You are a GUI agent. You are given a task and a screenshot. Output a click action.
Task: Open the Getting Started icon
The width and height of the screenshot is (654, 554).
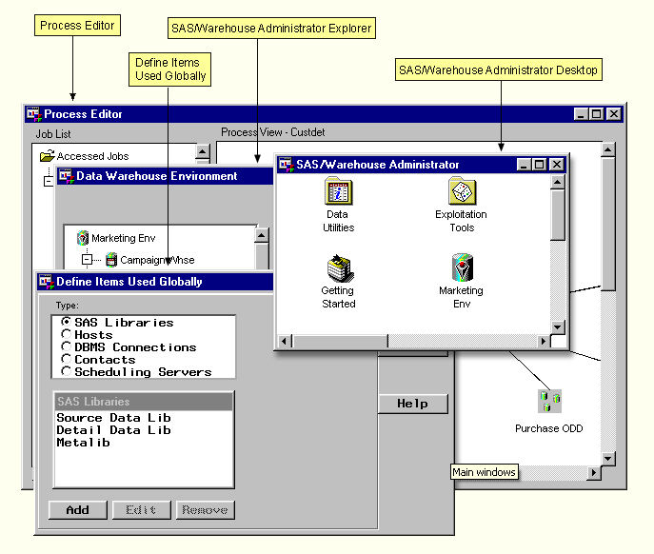[x=341, y=268]
